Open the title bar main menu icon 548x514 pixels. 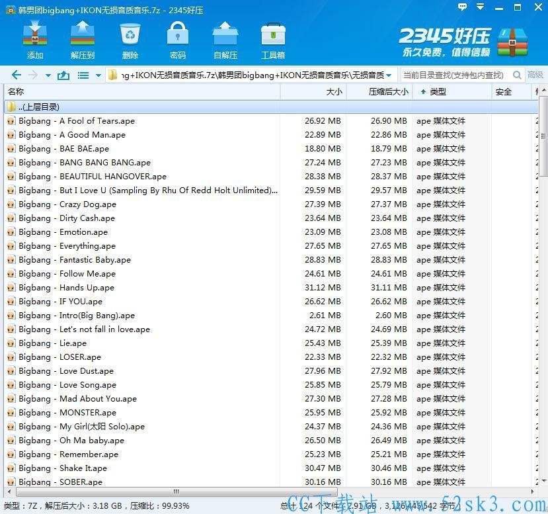[481, 7]
